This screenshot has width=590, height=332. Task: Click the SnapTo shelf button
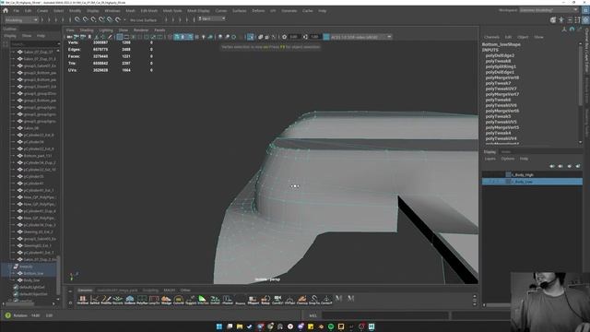[314, 300]
